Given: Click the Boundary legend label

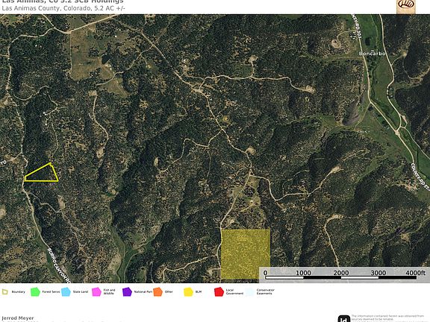Looking at the screenshot, I should point(19,292).
